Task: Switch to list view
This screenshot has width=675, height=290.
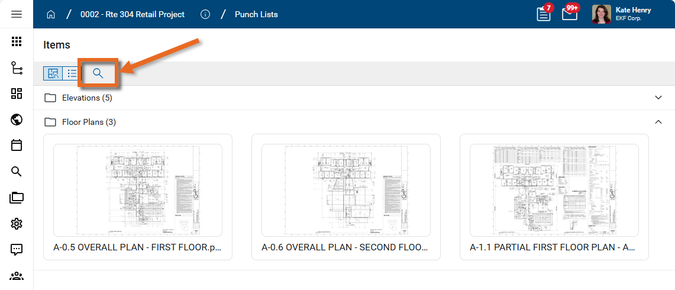Action: click(x=72, y=73)
